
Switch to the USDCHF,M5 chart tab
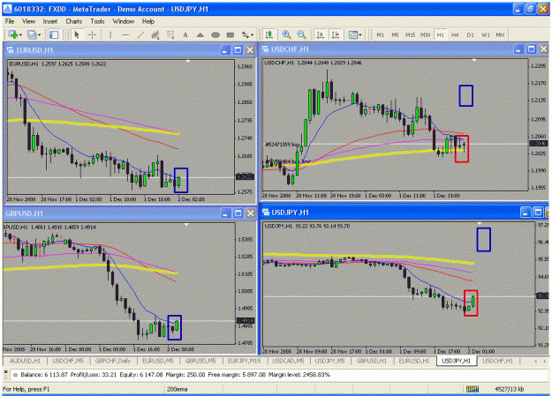click(x=68, y=361)
